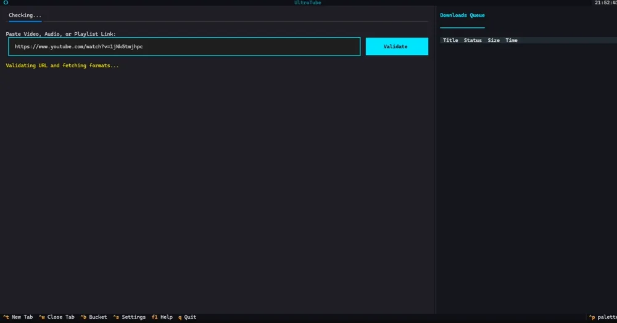Image resolution: width=617 pixels, height=323 pixels.
Task: Click the clock in the header
Action: click(606, 2)
